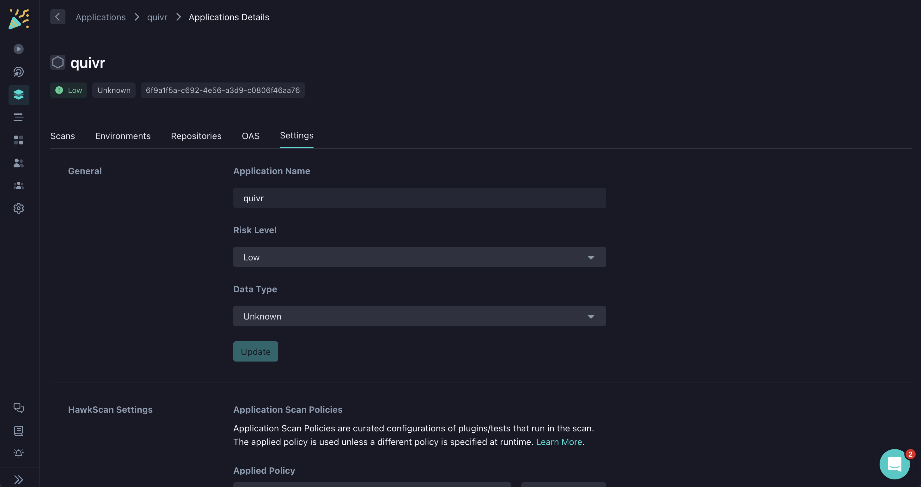Click the chat bubbles icon near the bottom

[18, 408]
